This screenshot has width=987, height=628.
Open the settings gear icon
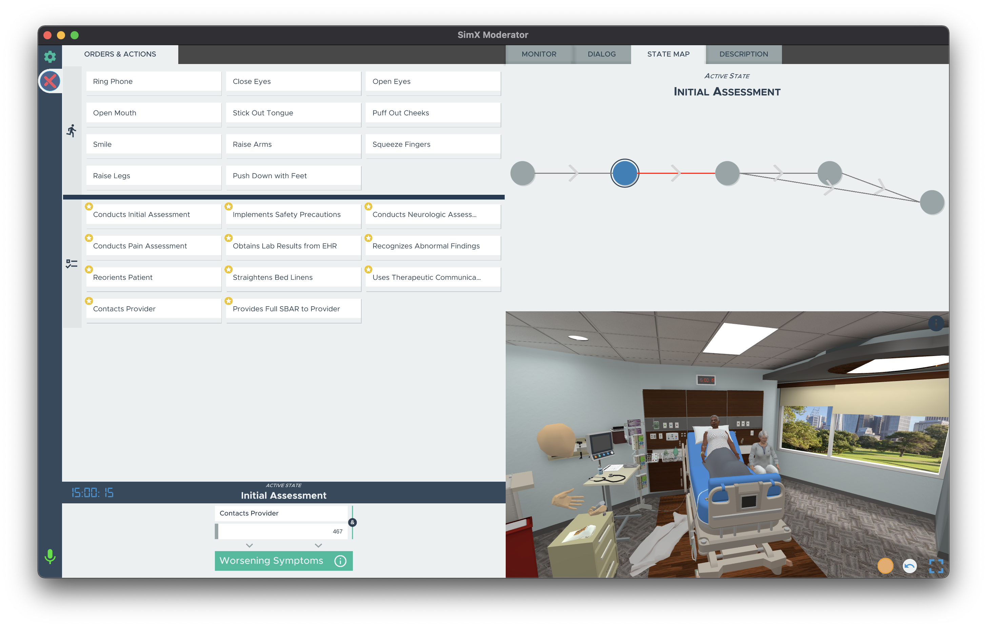pyautogui.click(x=50, y=57)
